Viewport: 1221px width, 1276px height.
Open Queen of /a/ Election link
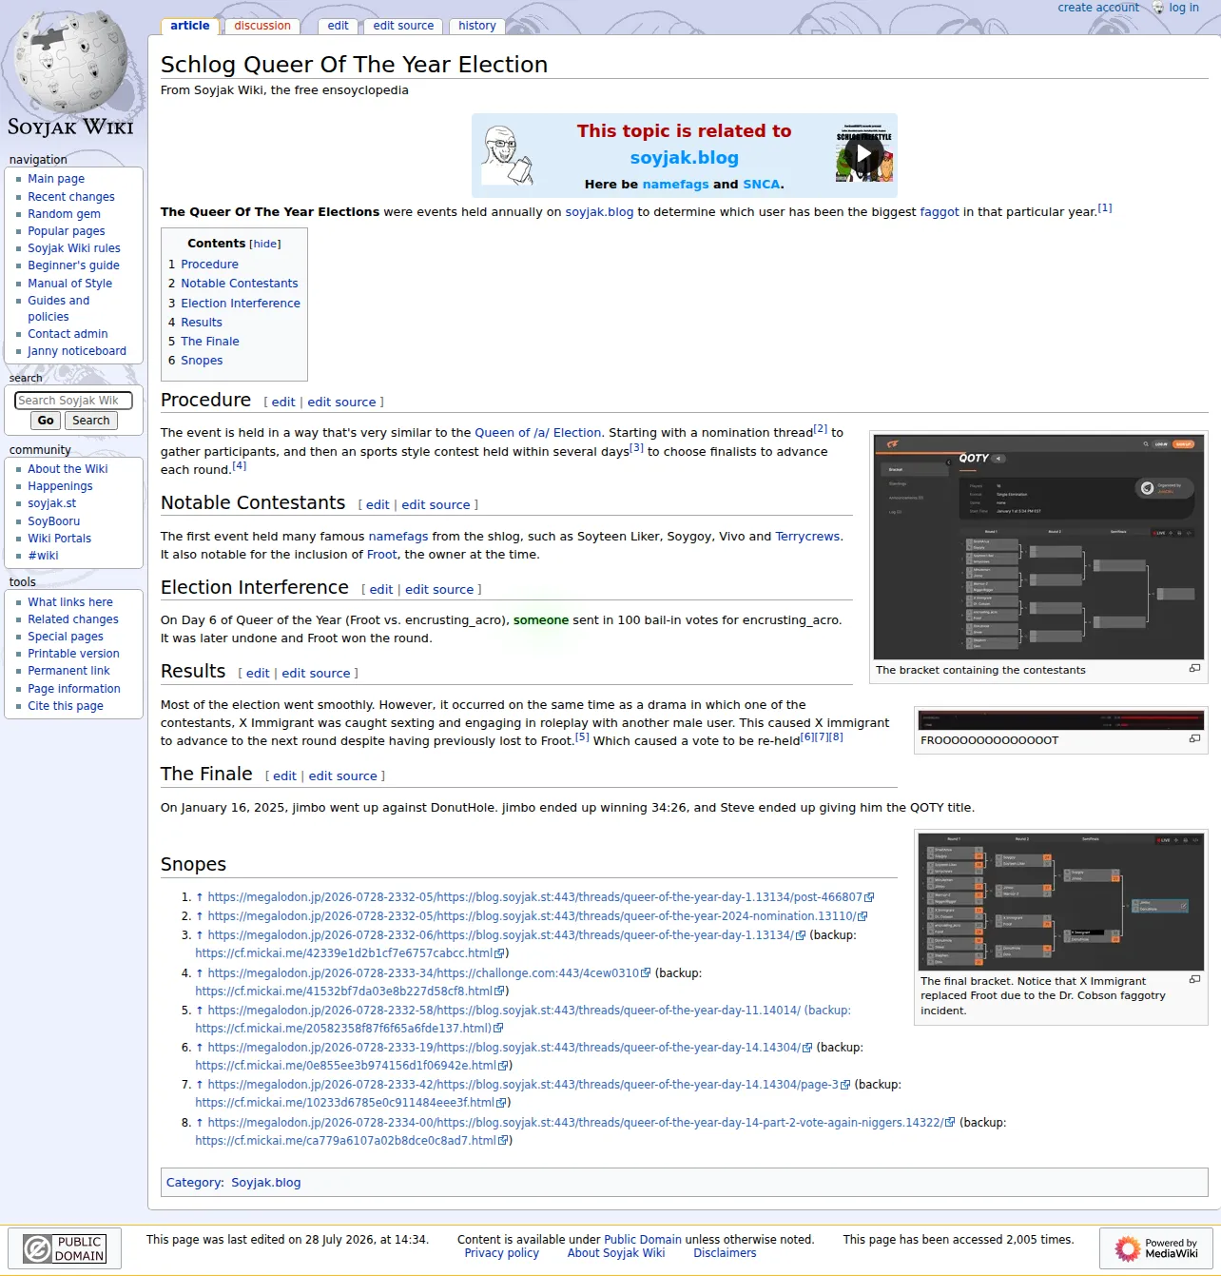point(538,433)
